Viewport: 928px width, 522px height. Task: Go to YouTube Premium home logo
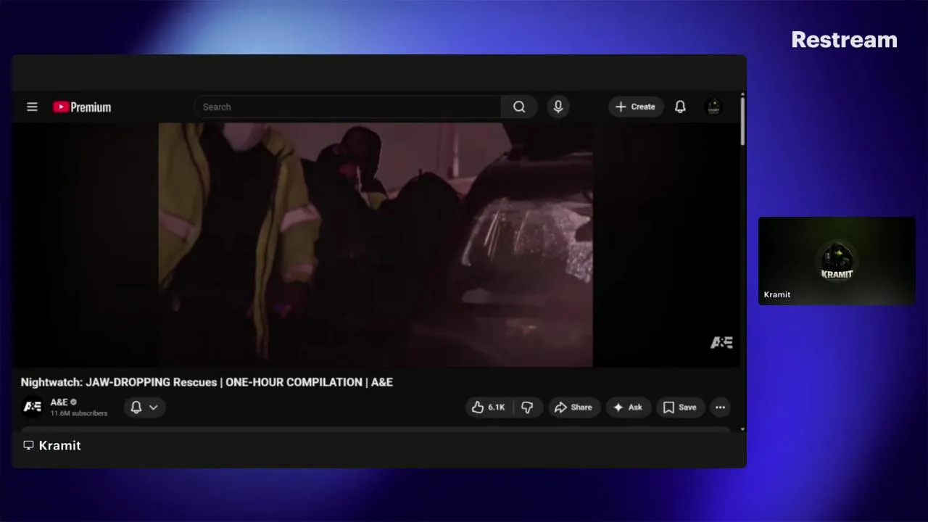(x=82, y=107)
